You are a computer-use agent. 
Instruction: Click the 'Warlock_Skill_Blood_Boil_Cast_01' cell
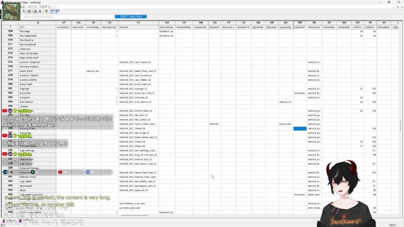138,93
